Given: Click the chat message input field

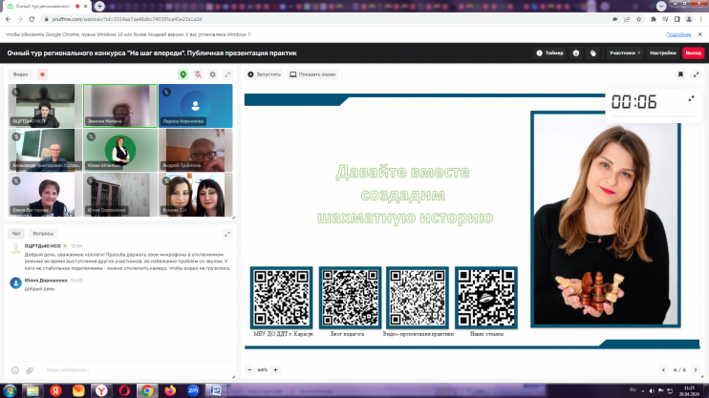Looking at the screenshot, I should (x=124, y=369).
